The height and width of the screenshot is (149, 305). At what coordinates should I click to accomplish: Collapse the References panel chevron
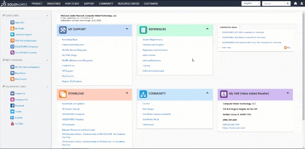coord(207,29)
